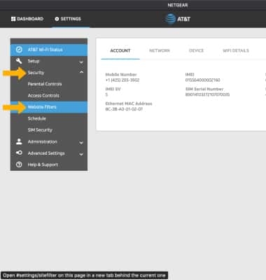
Task: Switch to the Device tab
Action: [196, 50]
